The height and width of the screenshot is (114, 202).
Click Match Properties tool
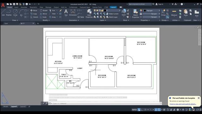pyautogui.click(x=135, y=13)
